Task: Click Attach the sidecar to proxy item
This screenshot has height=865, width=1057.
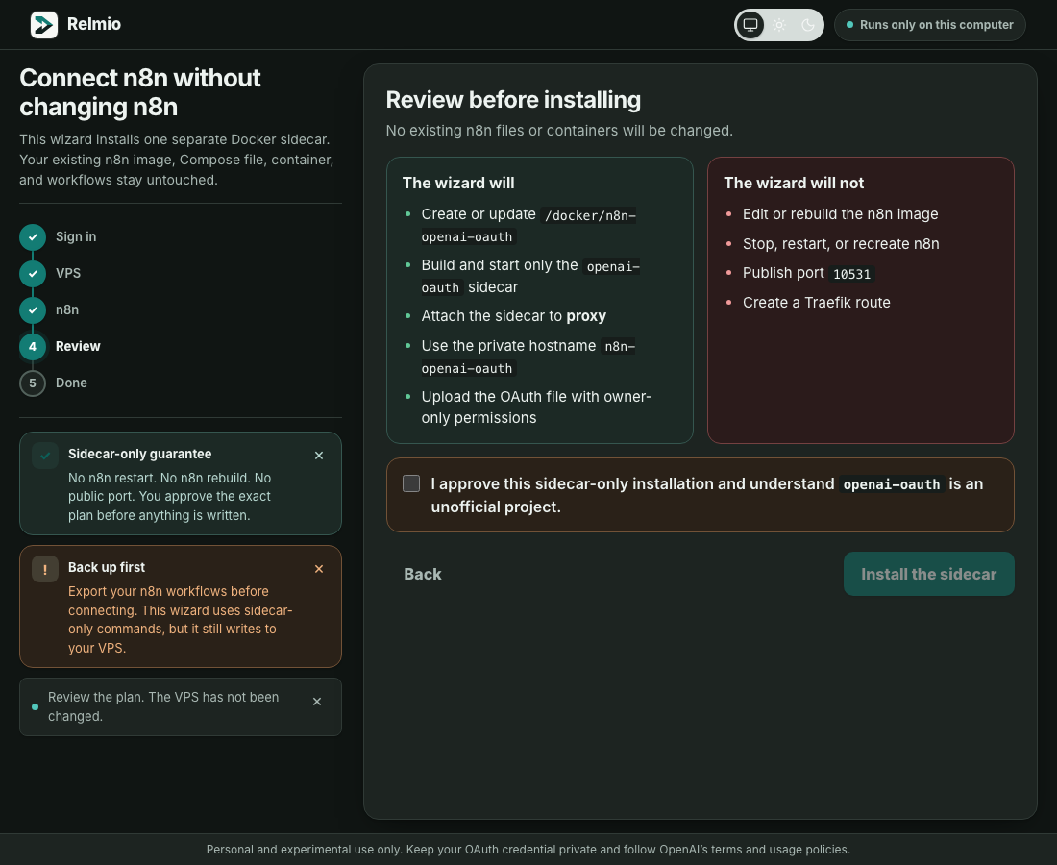Action: [514, 316]
